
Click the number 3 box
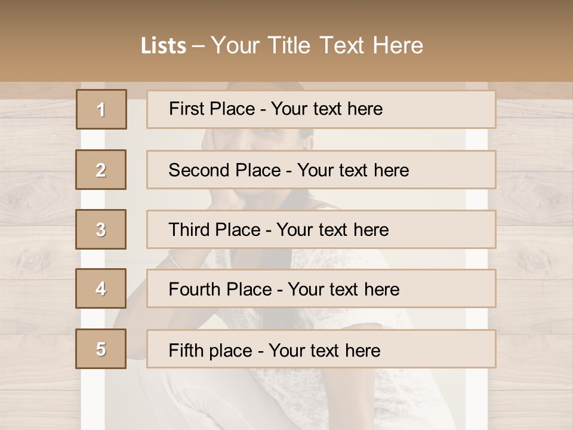point(101,229)
